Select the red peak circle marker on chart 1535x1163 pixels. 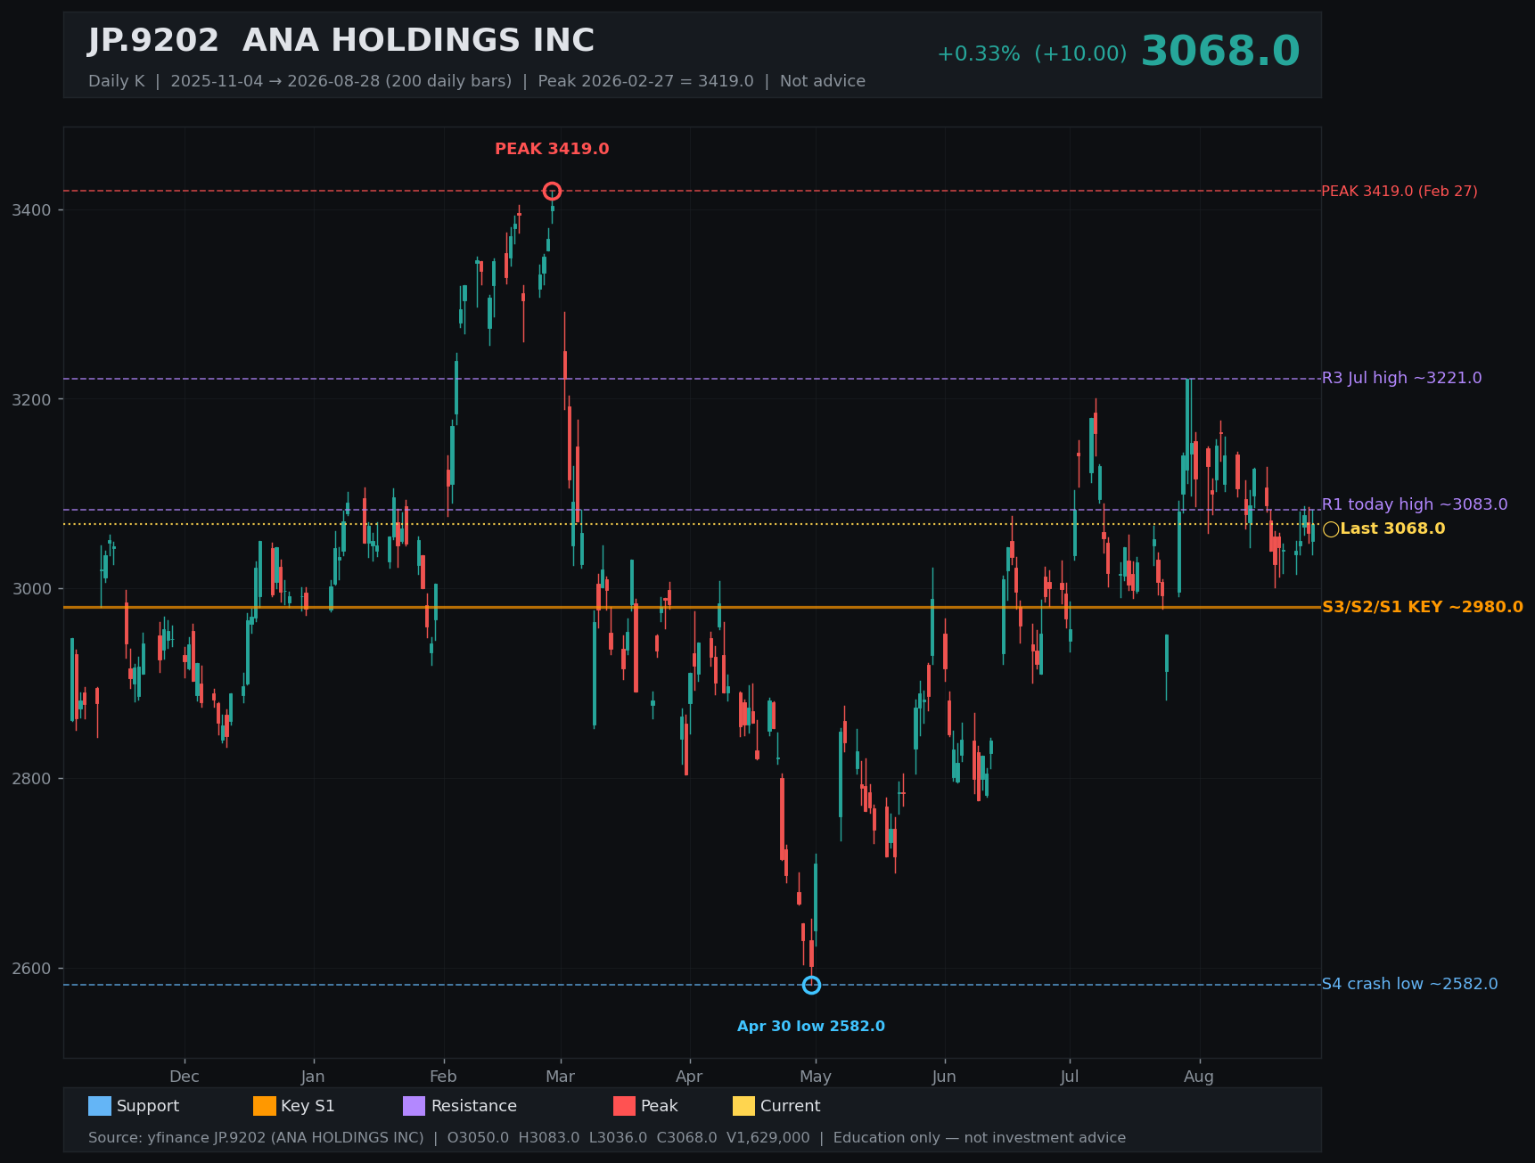click(552, 191)
